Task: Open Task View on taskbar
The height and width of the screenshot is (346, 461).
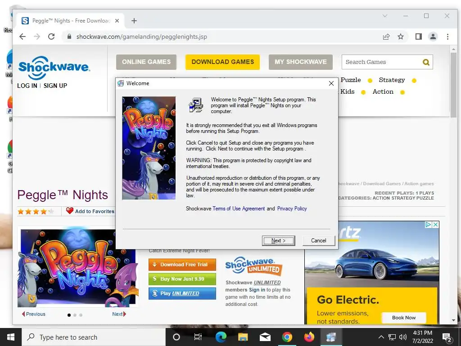Action: click(x=198, y=337)
